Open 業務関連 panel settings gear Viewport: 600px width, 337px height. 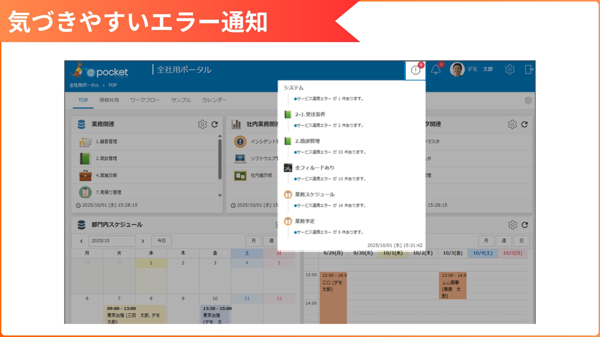click(x=202, y=125)
